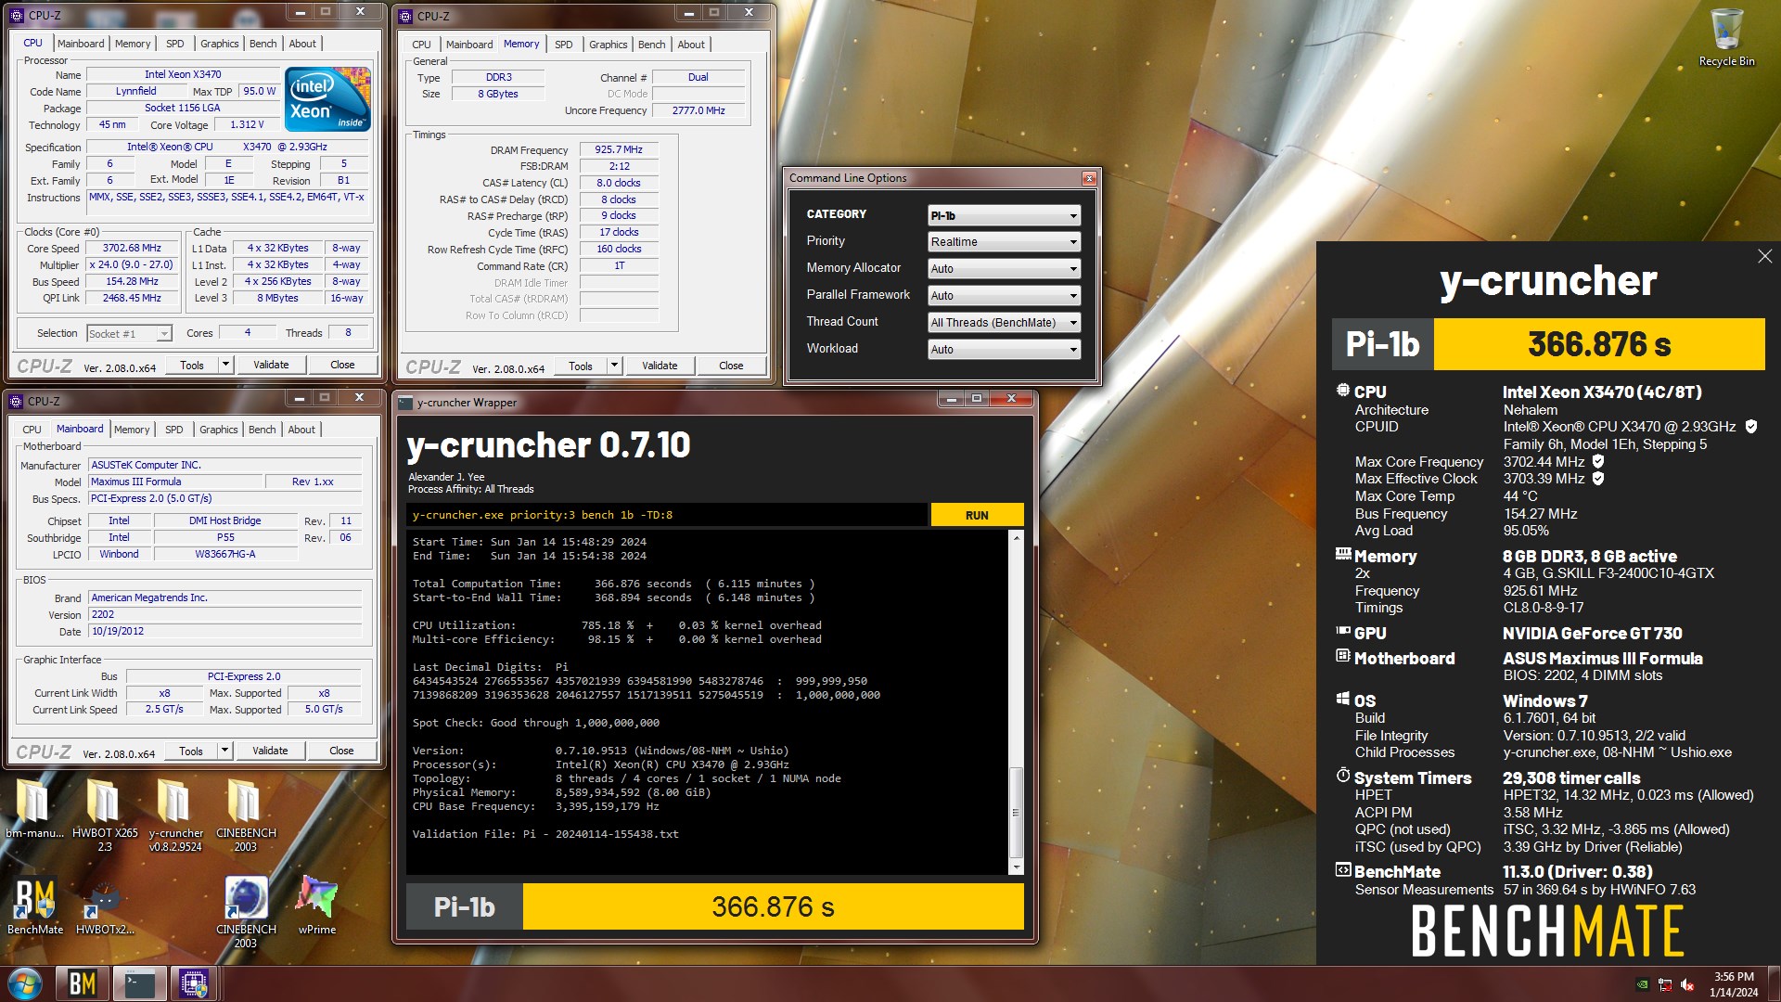Select the CPU-Z taskbar icon

194,983
